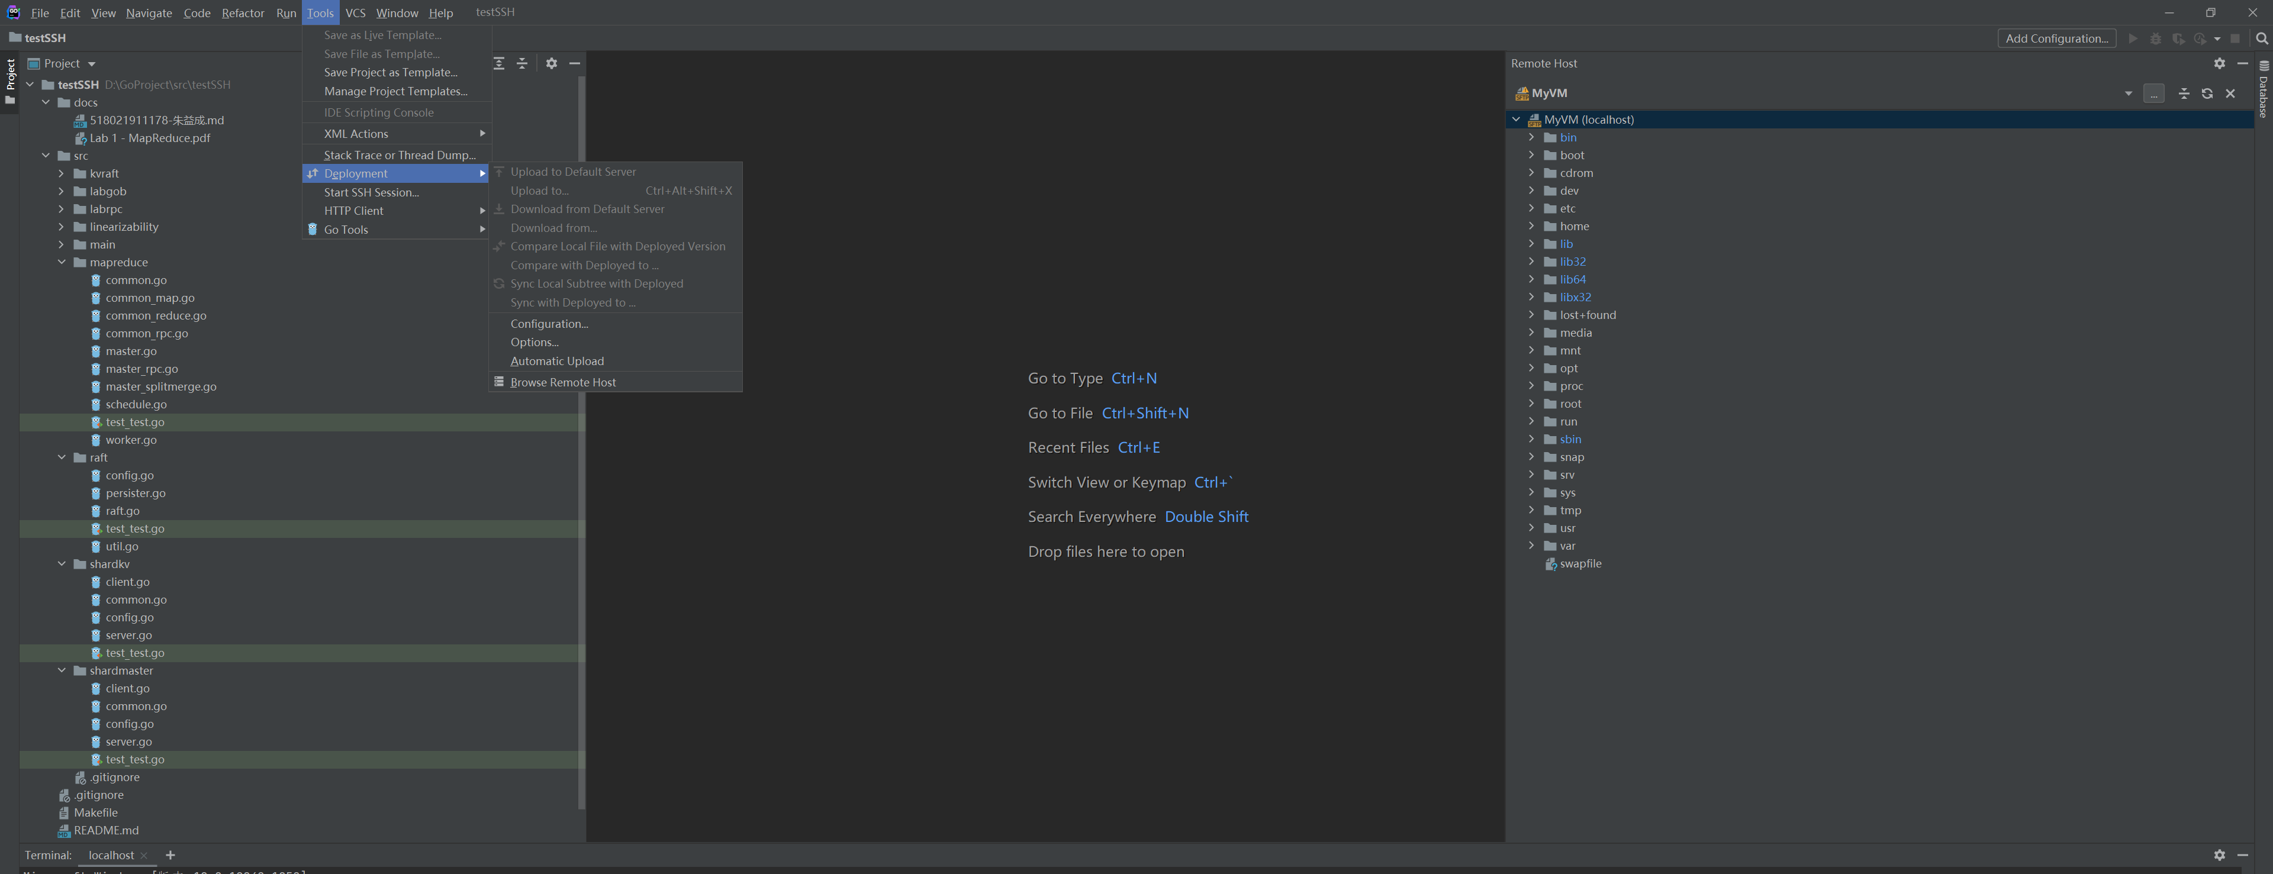This screenshot has width=2273, height=874.
Task: Open the XML Actions submenu
Action: tap(396, 134)
